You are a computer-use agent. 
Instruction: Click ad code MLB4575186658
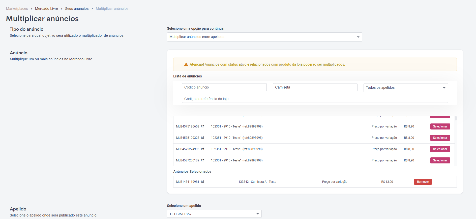[x=188, y=126]
